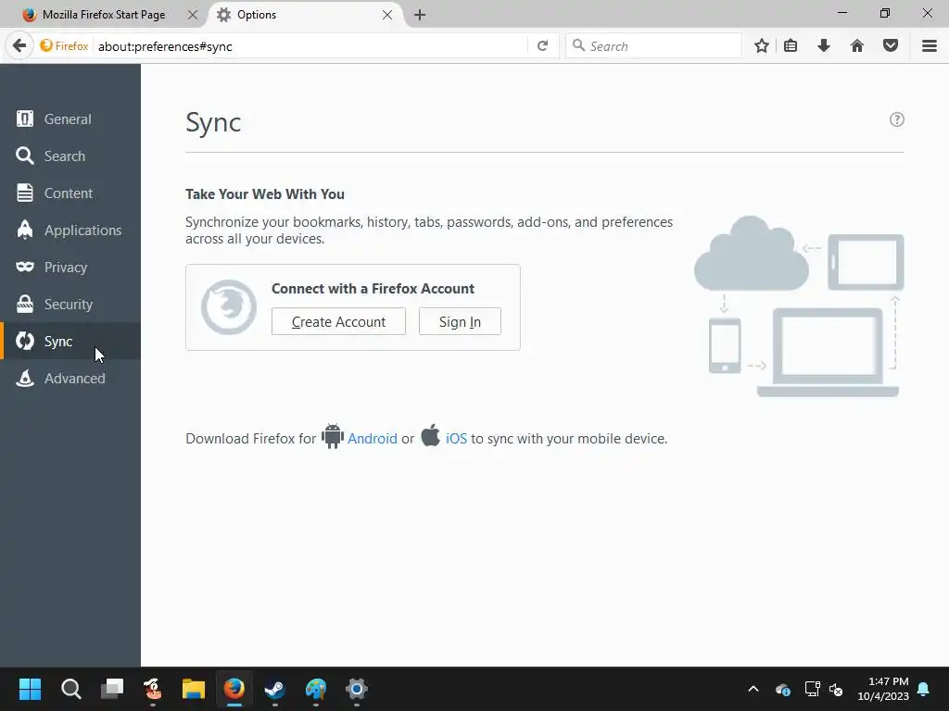
Task: Open the Sync help question mark icon
Action: click(897, 119)
